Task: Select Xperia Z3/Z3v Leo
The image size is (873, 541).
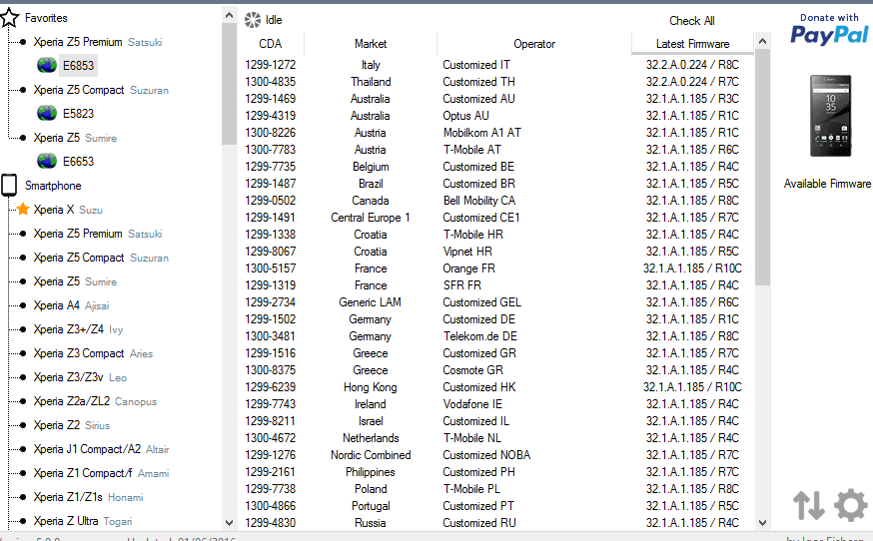Action: [x=80, y=377]
